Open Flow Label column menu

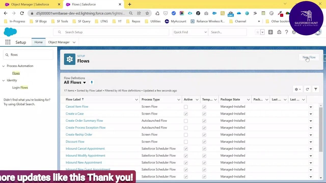137,100
